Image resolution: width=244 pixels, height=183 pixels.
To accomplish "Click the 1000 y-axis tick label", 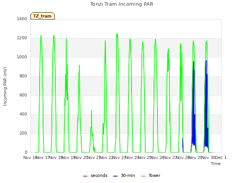I will pos(22,57).
